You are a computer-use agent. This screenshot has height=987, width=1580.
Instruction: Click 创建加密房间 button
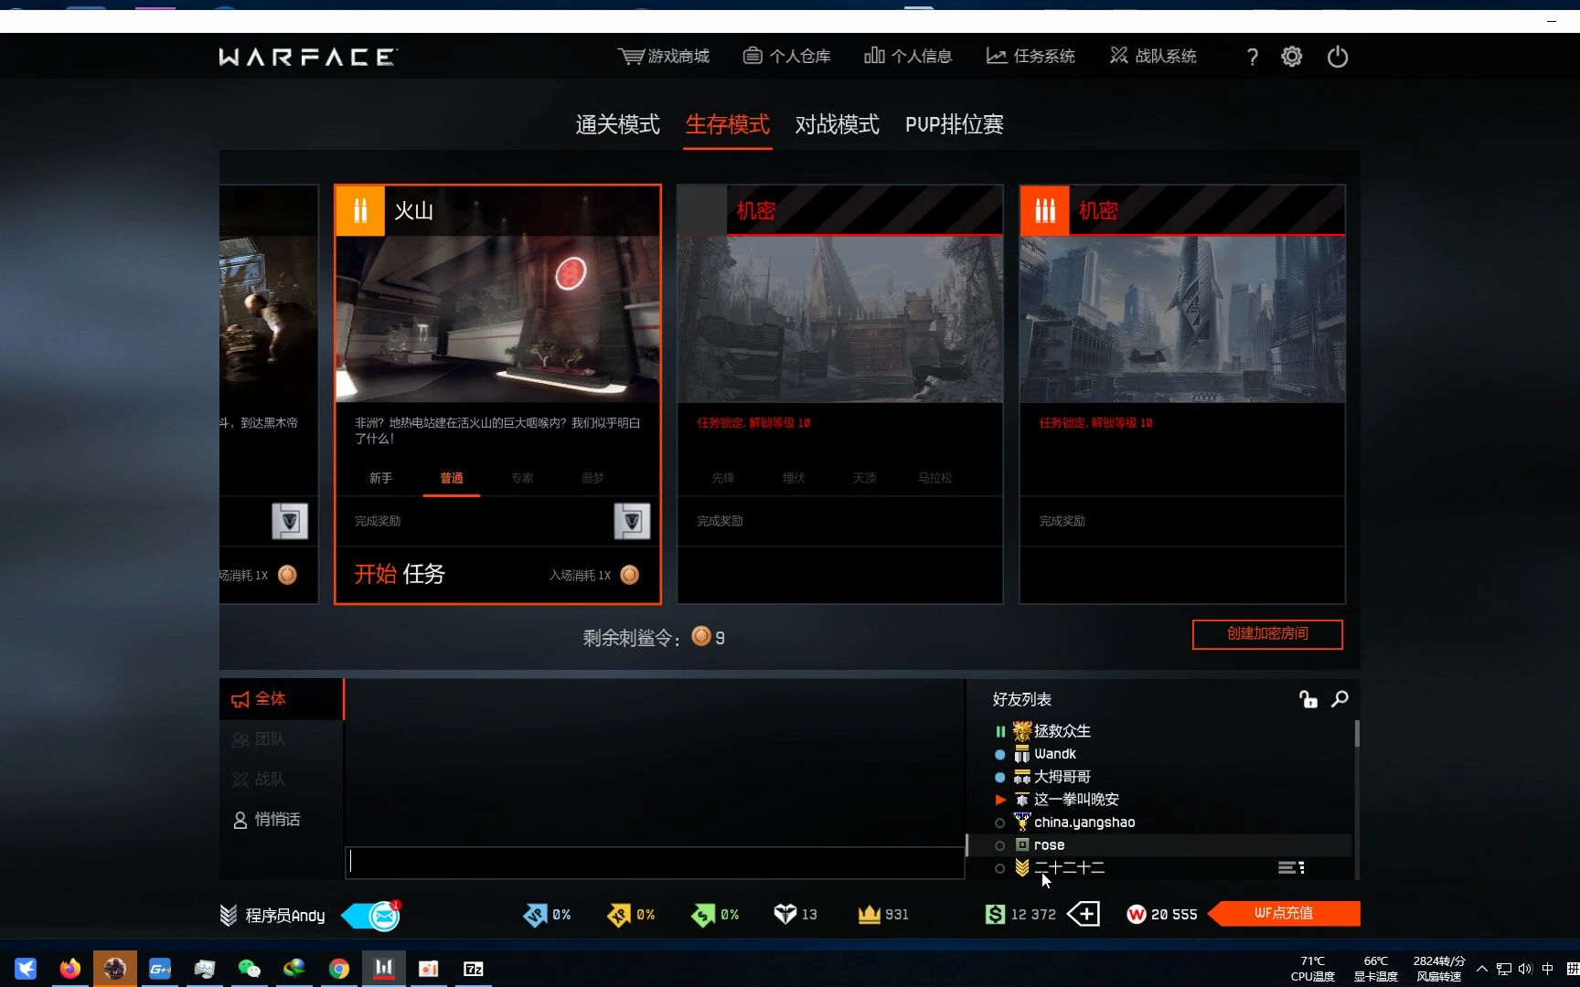[1267, 634]
